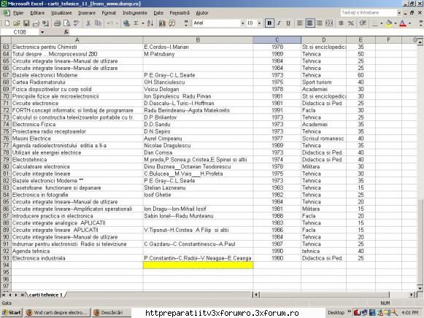The height and width of the screenshot is (318, 424).
Task: Toggle Underline formatting button
Action: [x=288, y=23]
